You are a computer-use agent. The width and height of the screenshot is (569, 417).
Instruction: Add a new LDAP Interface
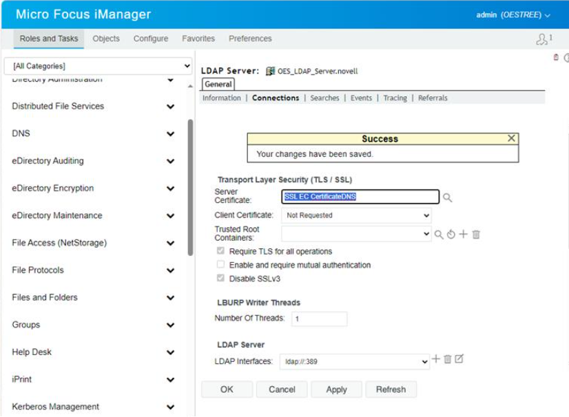[x=437, y=357]
